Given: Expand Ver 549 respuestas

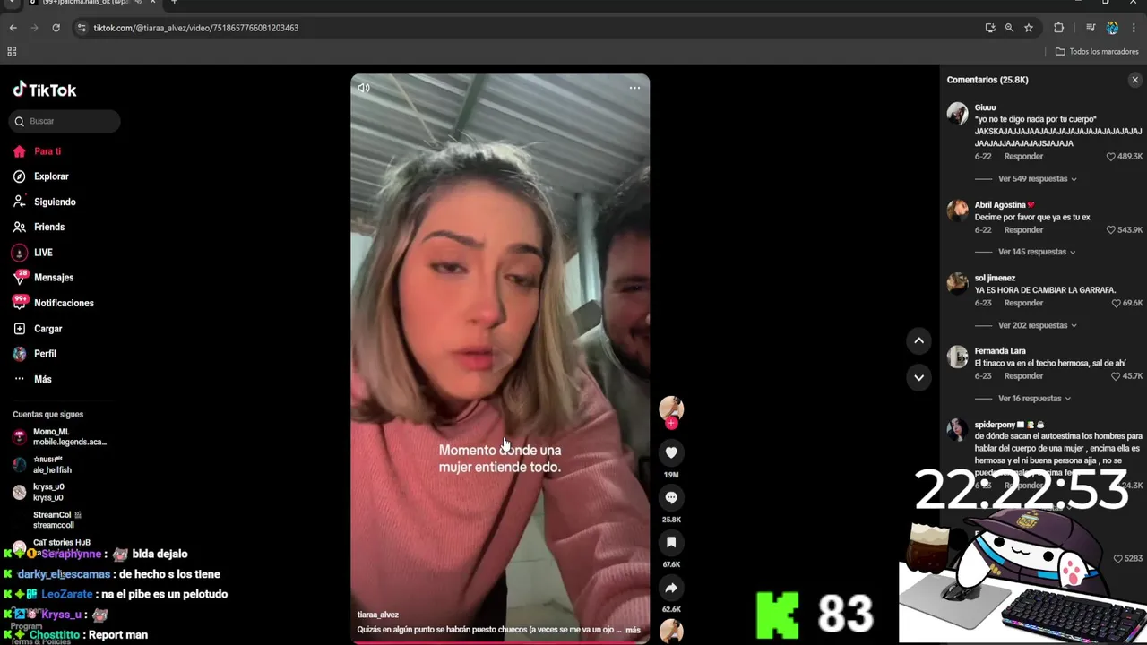Looking at the screenshot, I should [1038, 178].
